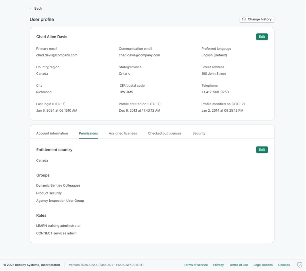Open the Terms of use page
The height and width of the screenshot is (271, 306).
click(238, 265)
